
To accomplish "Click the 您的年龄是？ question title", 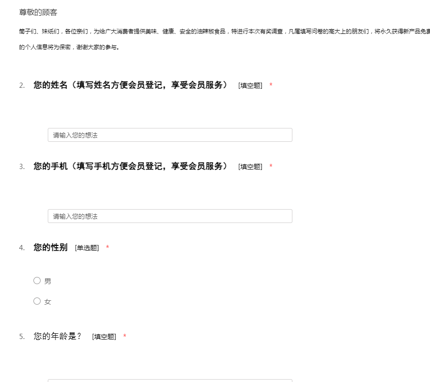I will [58, 336].
